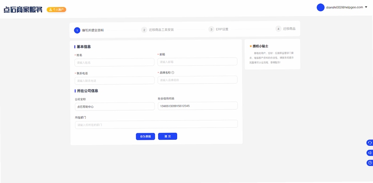
Task: Click the 存为草稿 button
Action: [x=145, y=137]
